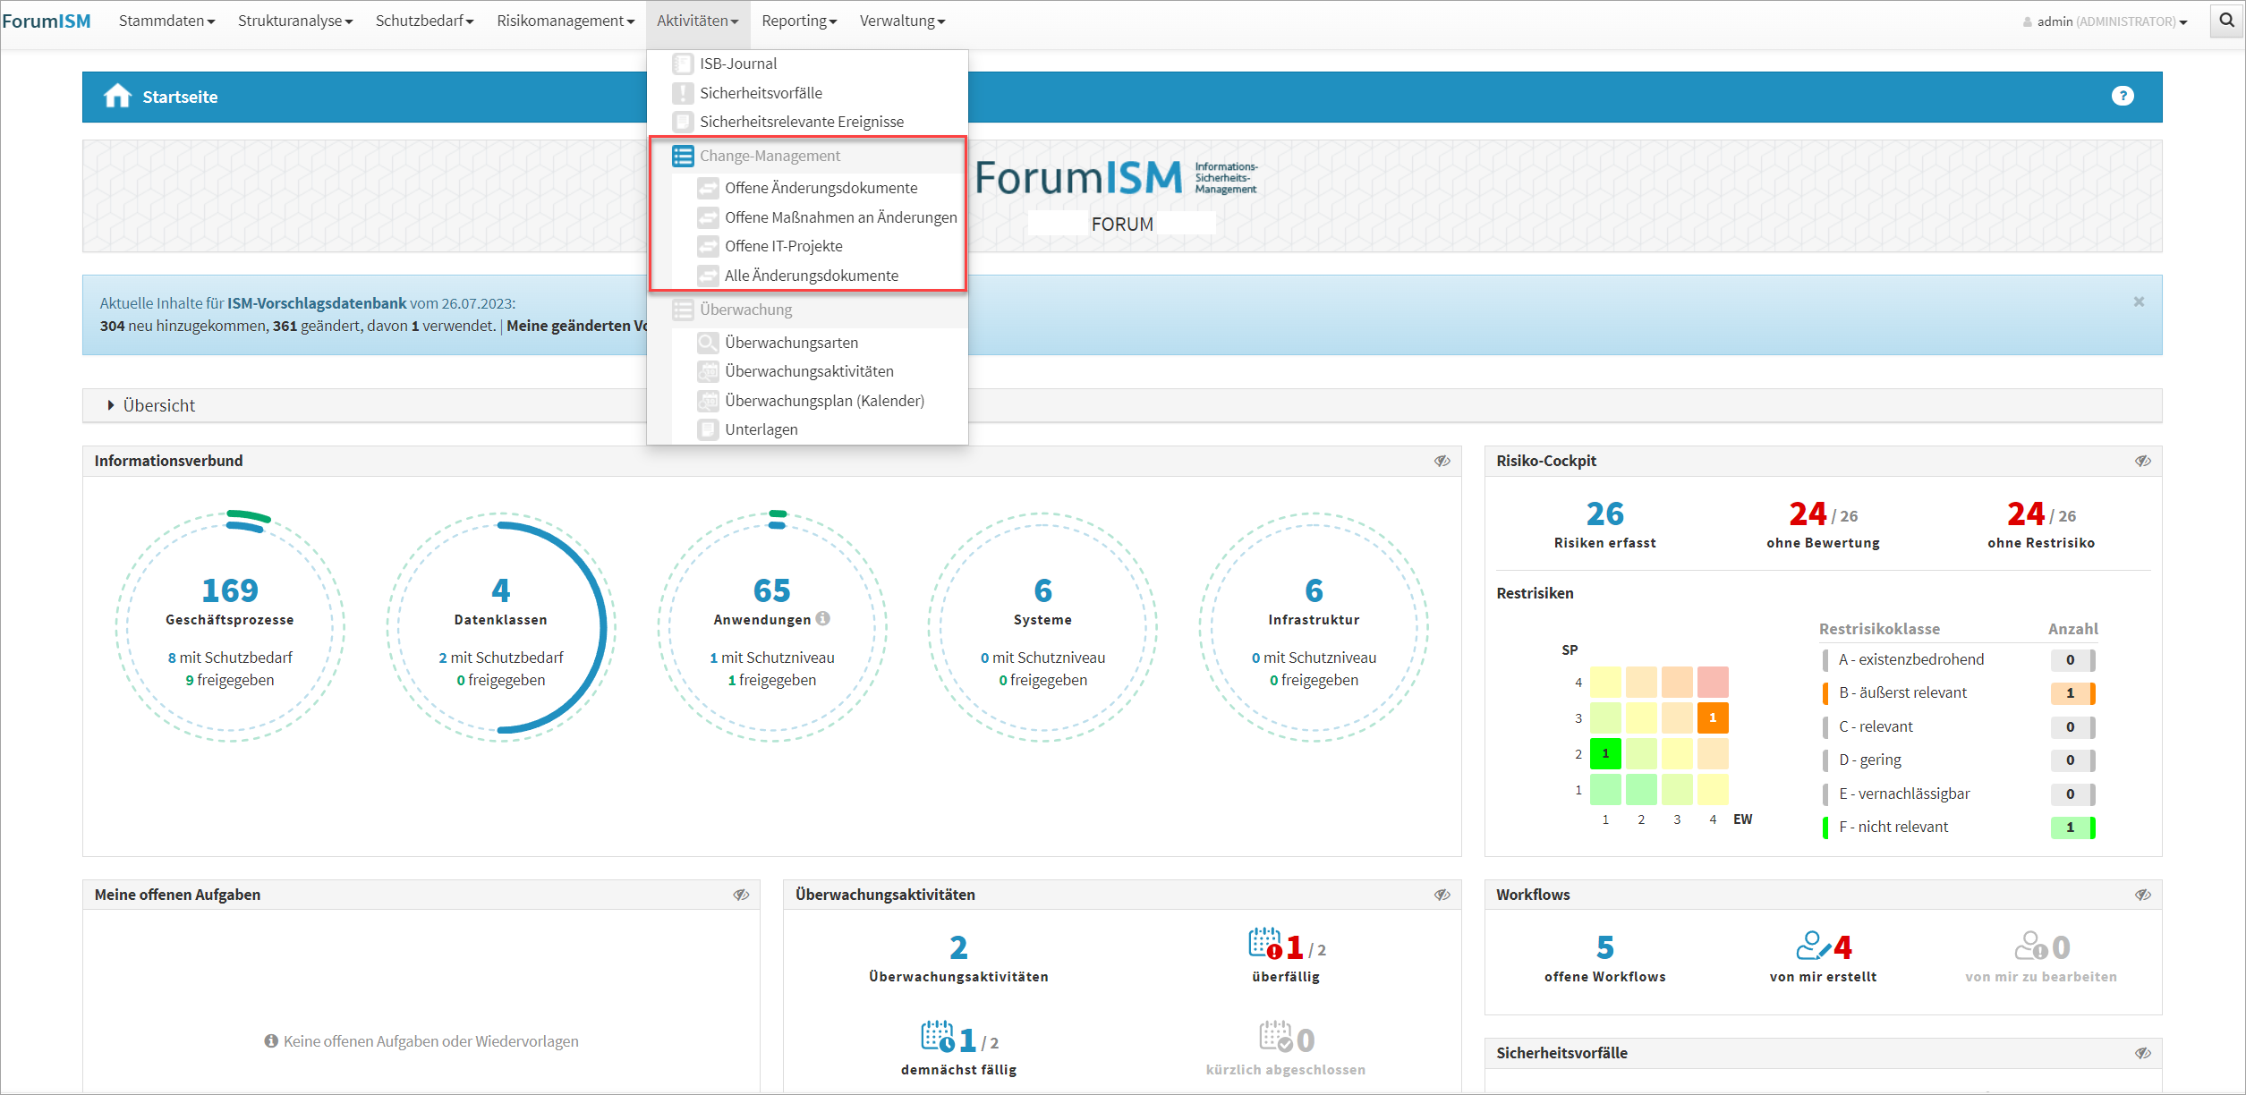Open the ISM-Vorschlagsdatenbank link
Screen dimensions: 2246x1095
(x=316, y=303)
